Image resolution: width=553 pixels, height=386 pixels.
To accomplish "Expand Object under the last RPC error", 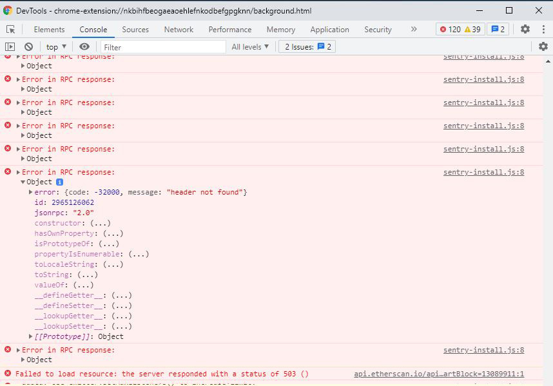I will pyautogui.click(x=23, y=360).
